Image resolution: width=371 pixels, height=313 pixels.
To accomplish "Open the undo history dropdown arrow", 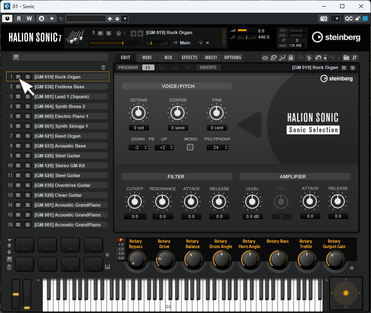I will coord(325,58).
